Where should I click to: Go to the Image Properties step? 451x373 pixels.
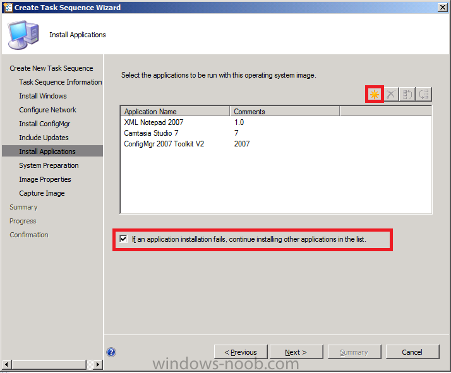(x=45, y=179)
